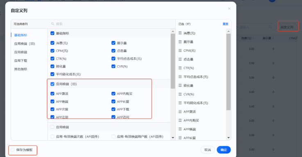Click the drag handle icon for CPM(元) in selected list
The image size is (302, 157).
(x=180, y=51)
